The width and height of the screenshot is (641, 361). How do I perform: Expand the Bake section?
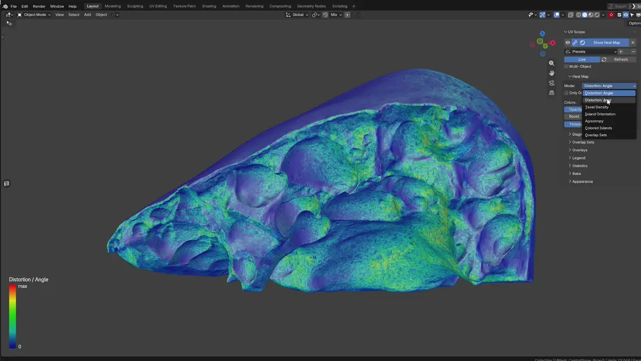point(575,174)
